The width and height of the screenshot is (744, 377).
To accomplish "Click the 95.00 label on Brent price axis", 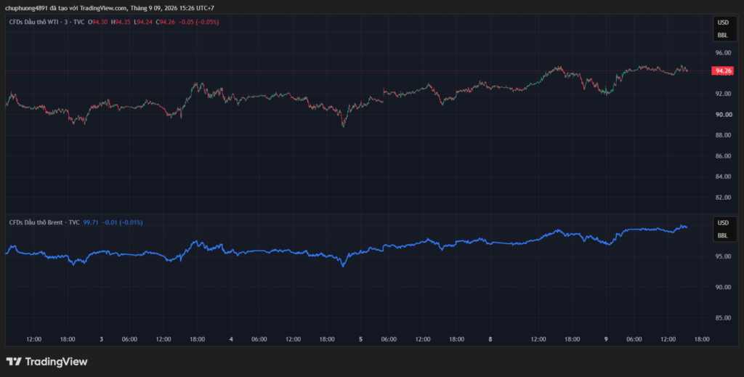I will point(724,256).
